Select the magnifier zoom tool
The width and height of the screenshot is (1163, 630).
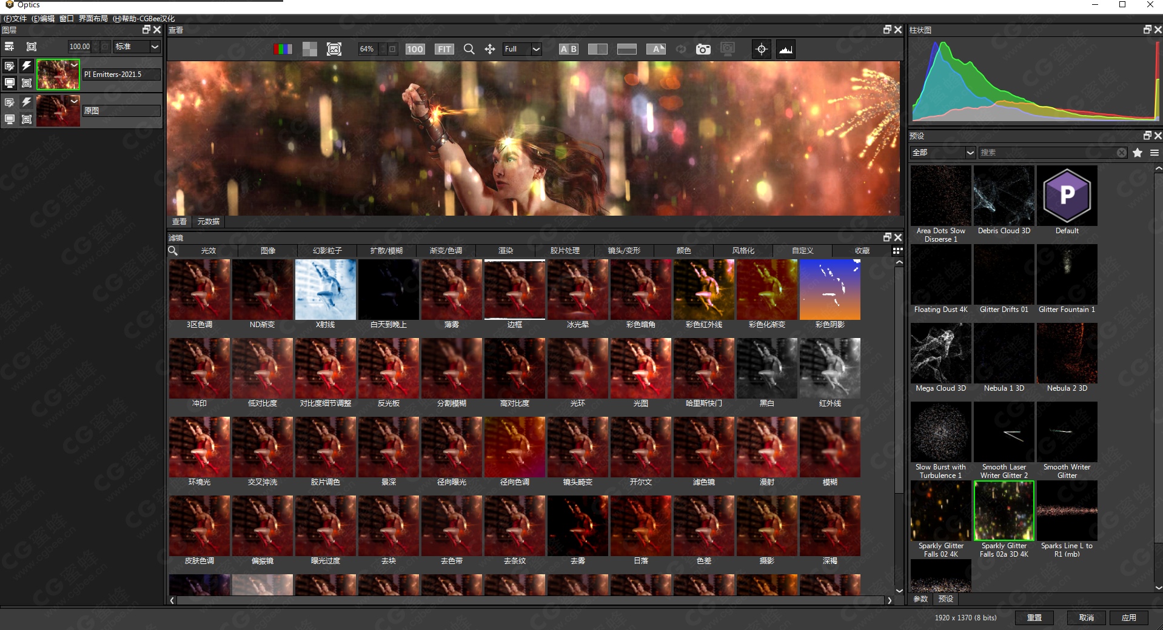click(469, 49)
